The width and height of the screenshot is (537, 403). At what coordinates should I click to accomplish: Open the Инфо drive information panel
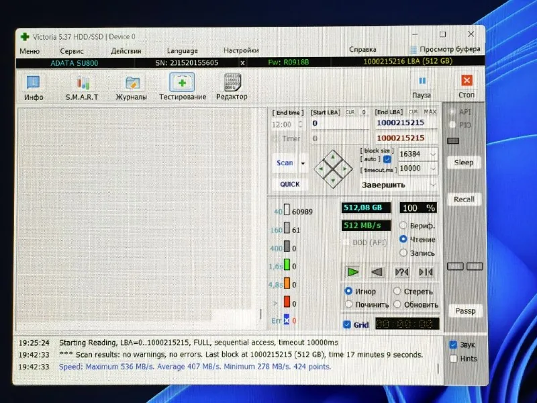[33, 87]
